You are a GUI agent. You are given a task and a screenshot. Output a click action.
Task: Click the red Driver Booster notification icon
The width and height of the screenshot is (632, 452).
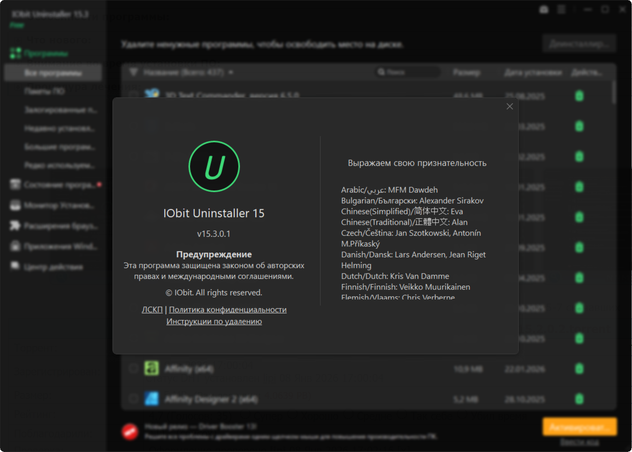point(130,431)
